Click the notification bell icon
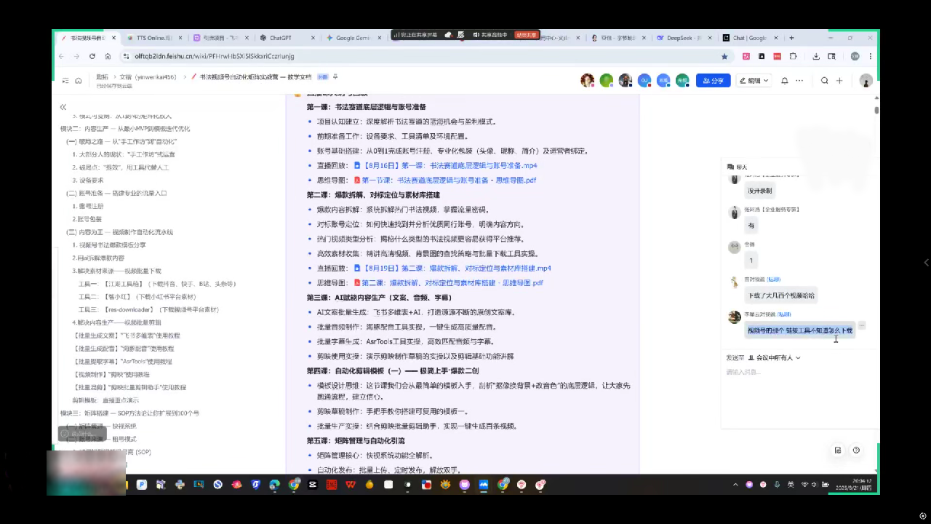The image size is (931, 524). [x=784, y=81]
